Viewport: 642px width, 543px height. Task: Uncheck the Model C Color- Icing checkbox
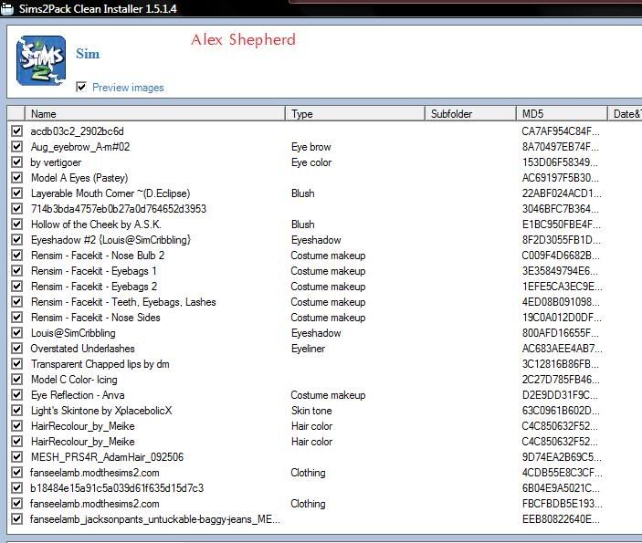coord(16,380)
